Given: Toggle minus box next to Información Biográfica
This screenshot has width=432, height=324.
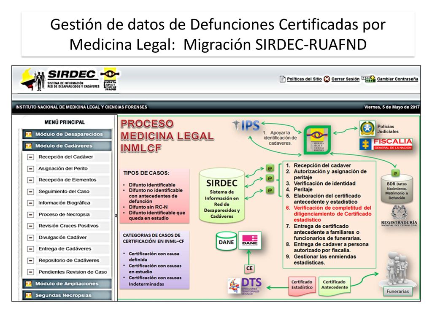Looking at the screenshot, I should [30, 203].
